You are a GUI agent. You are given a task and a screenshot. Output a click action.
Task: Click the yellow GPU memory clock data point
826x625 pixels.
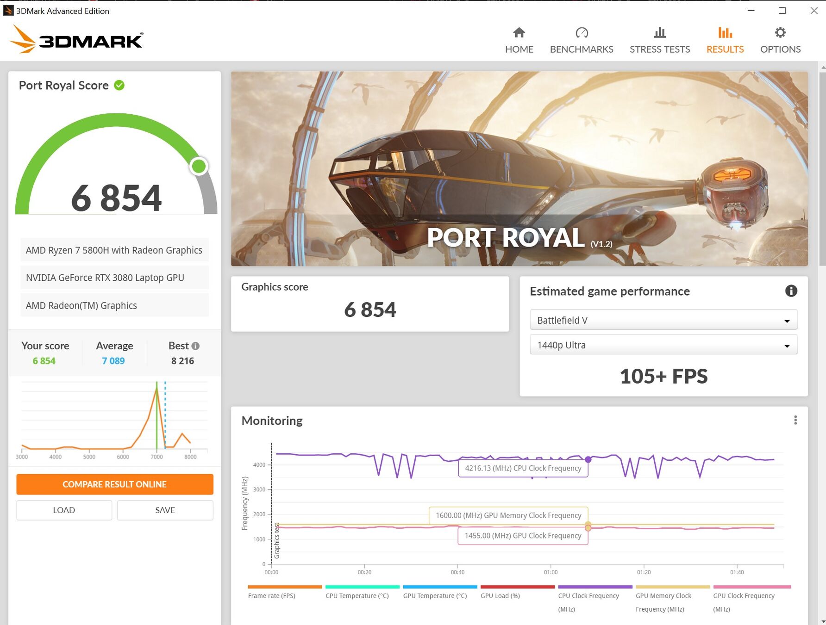[x=588, y=524]
